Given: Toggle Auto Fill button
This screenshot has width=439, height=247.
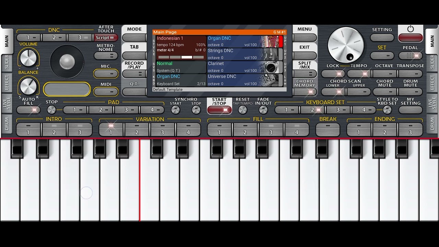Looking at the screenshot, I should coord(28,110).
